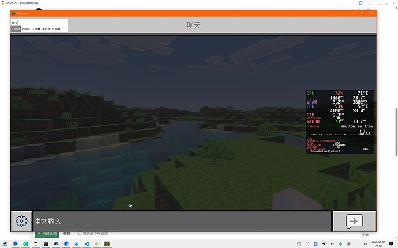Open the start menu launcher icon
Image resolution: width=398 pixels, height=248 pixels.
pyautogui.click(x=5, y=244)
